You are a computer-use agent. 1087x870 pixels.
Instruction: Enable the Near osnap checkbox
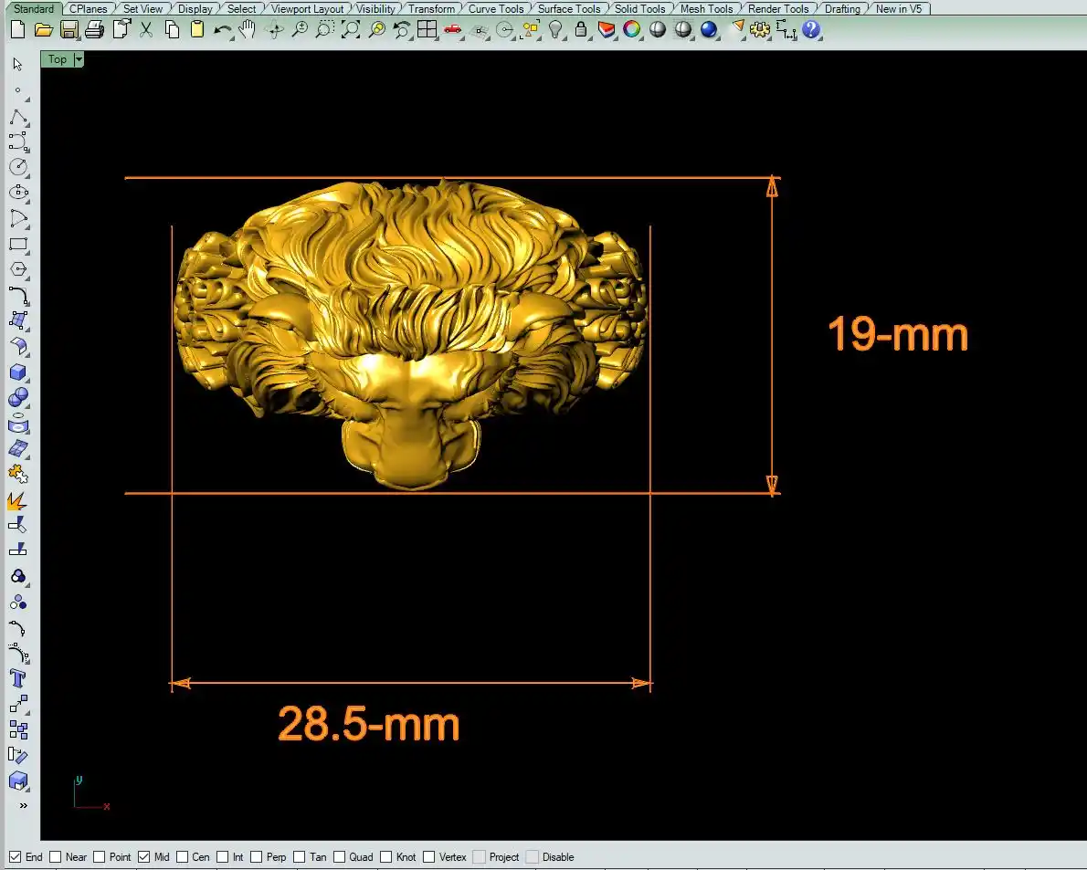click(x=56, y=857)
